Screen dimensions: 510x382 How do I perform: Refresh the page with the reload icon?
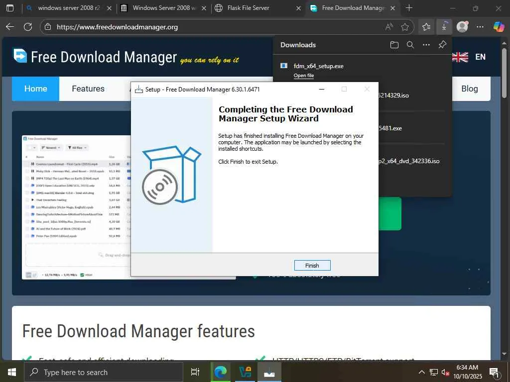coord(28,27)
